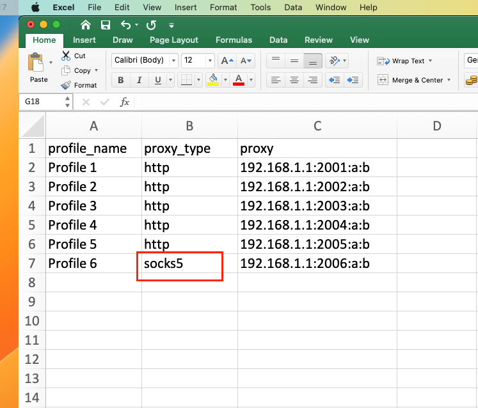
Task: Click the Name Box showing G18
Action: tap(42, 102)
